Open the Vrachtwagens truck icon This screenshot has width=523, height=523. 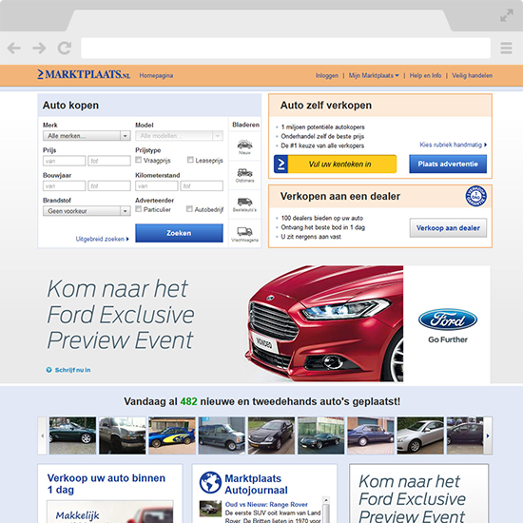pos(244,234)
